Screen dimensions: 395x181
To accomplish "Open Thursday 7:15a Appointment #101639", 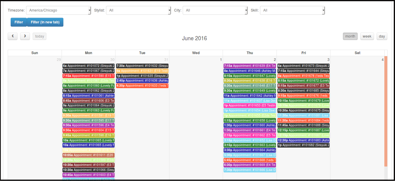I will pos(250,66).
